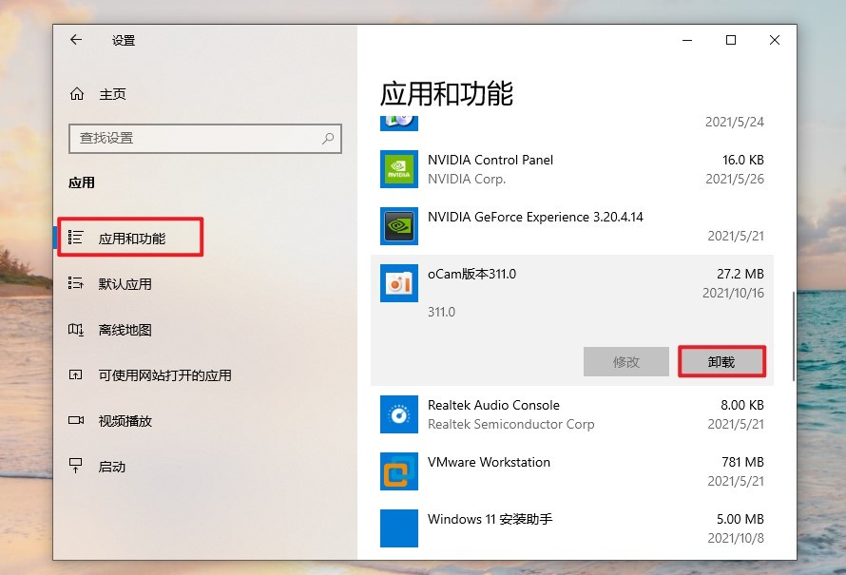Select Windows 11 安装助手 entry
The width and height of the screenshot is (846, 575).
point(572,528)
